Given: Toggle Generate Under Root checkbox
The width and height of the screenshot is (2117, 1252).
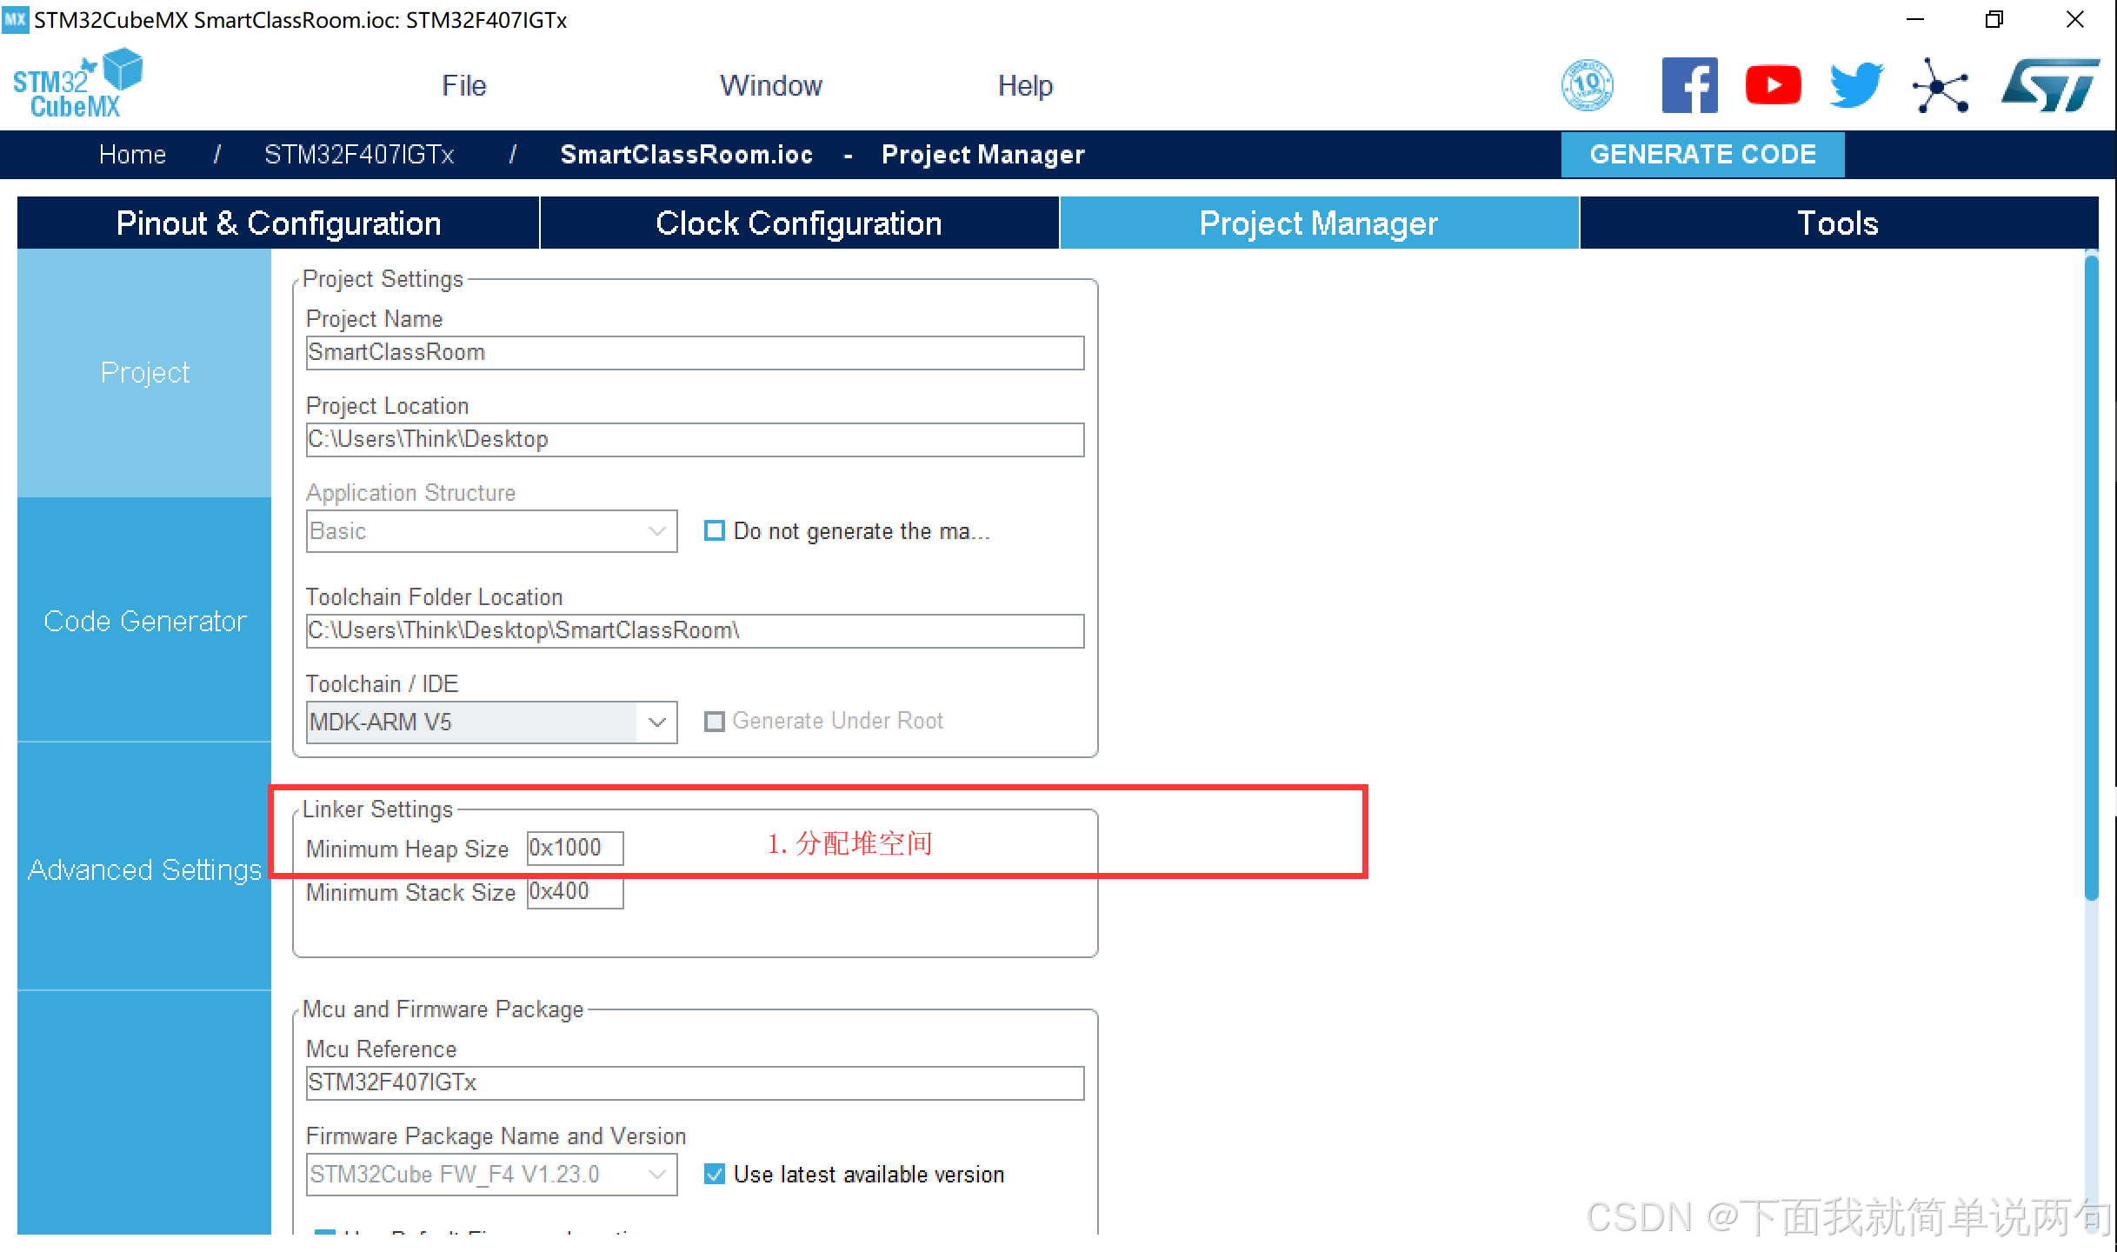Looking at the screenshot, I should point(714,722).
